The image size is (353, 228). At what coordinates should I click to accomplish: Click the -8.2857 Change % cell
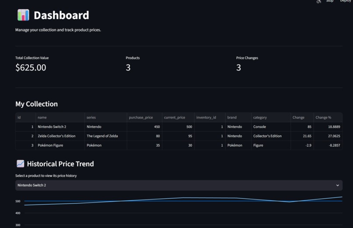click(328, 145)
